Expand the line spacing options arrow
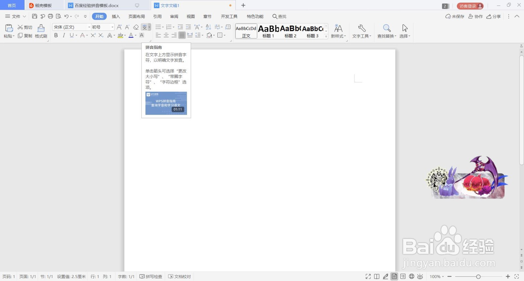 pos(202,35)
